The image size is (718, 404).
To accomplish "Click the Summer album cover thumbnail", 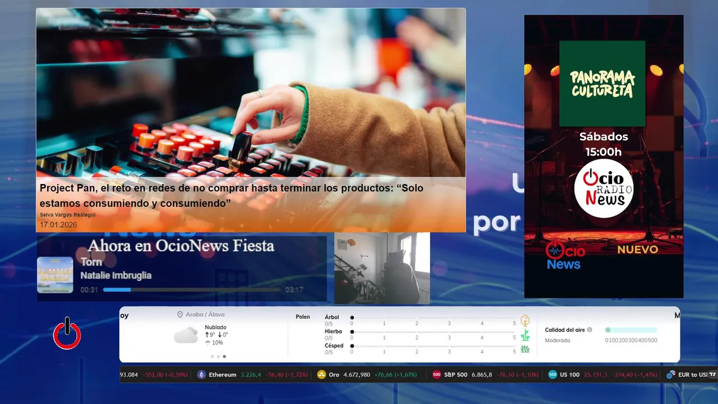I will pyautogui.click(x=55, y=275).
